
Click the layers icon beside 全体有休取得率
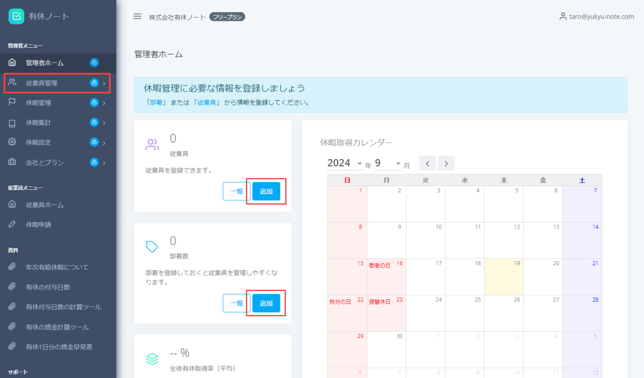[x=152, y=358]
